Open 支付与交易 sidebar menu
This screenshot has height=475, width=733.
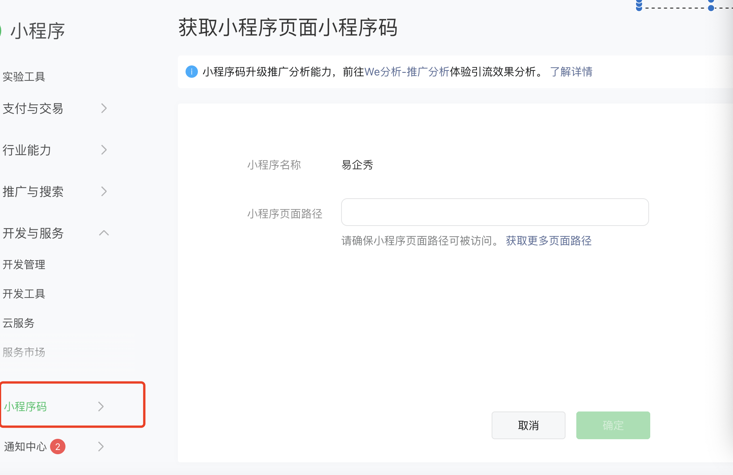(x=33, y=109)
